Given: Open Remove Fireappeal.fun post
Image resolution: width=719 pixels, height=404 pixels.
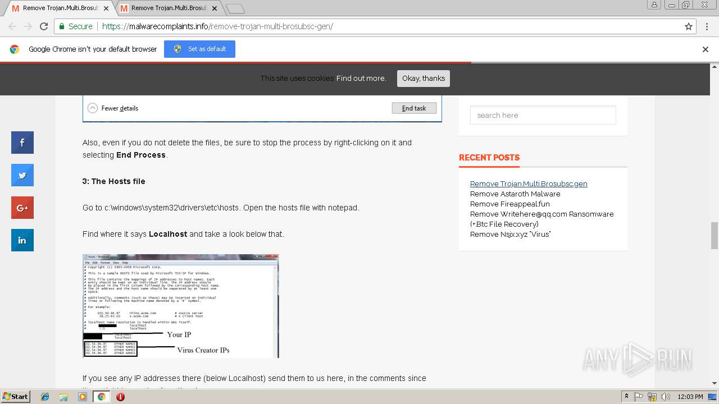Looking at the screenshot, I should point(510,204).
